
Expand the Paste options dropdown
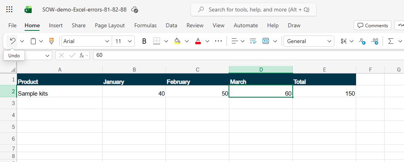[41, 41]
